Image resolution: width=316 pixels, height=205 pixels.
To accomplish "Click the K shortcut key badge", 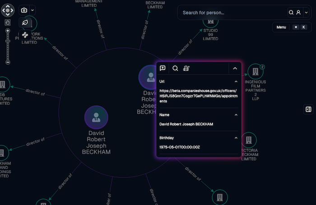I will (304, 27).
